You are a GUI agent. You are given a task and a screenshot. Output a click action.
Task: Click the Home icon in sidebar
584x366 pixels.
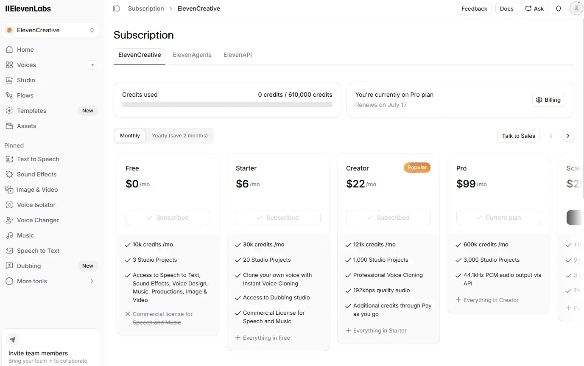tap(9, 50)
